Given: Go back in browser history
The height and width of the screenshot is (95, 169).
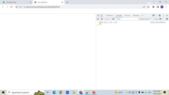Looking at the screenshot, I should pyautogui.click(x=3, y=7).
